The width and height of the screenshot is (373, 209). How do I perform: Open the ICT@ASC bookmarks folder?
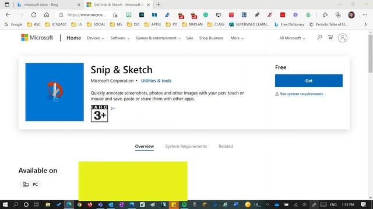coord(56,24)
